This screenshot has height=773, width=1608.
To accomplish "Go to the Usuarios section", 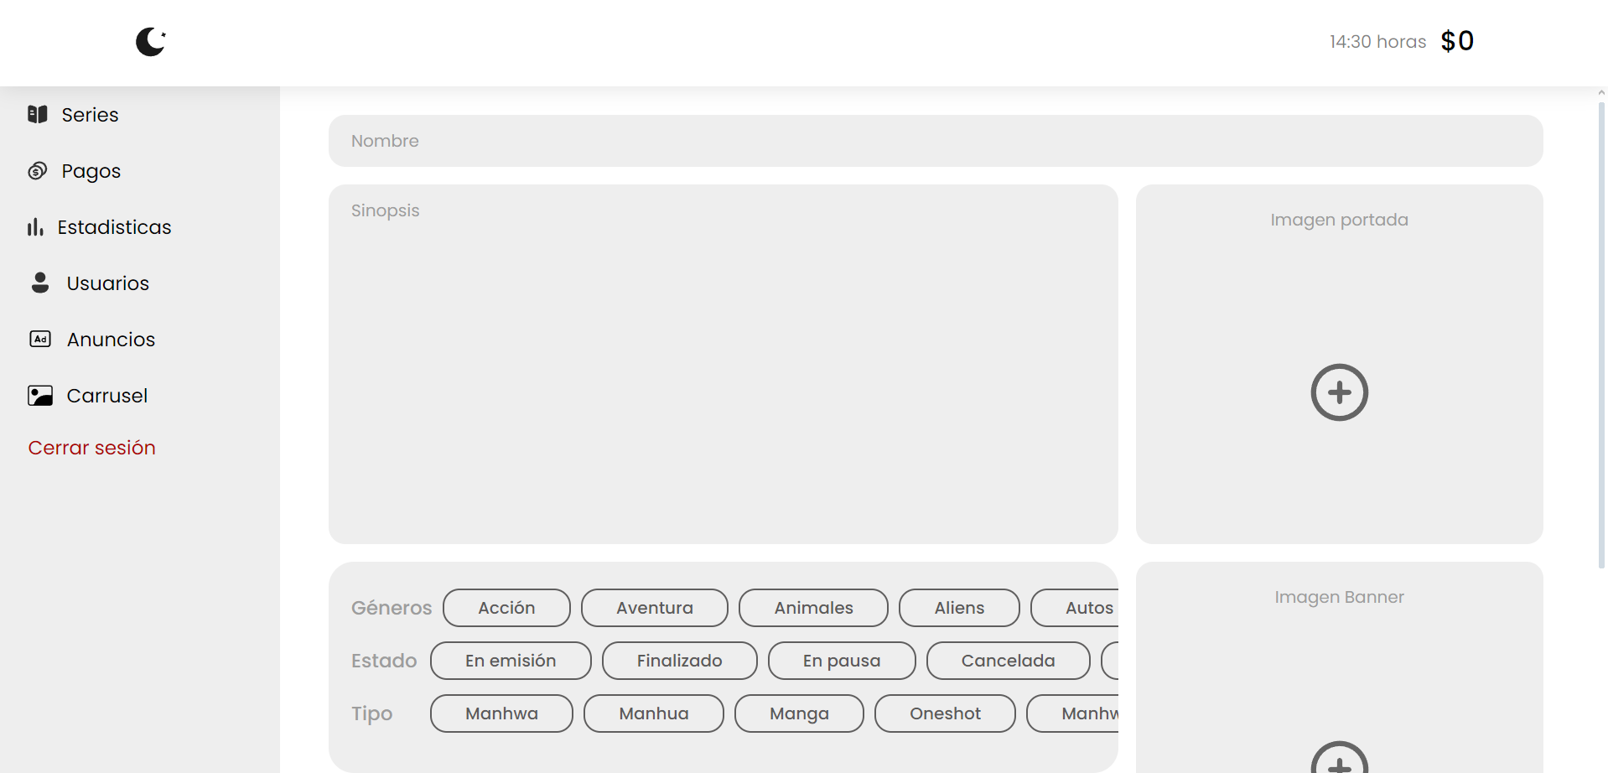I will [x=107, y=283].
